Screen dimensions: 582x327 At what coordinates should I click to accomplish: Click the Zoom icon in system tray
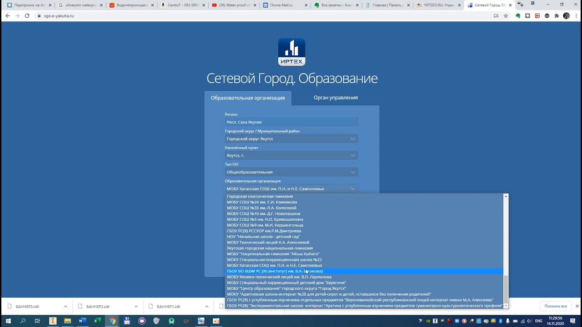457,321
